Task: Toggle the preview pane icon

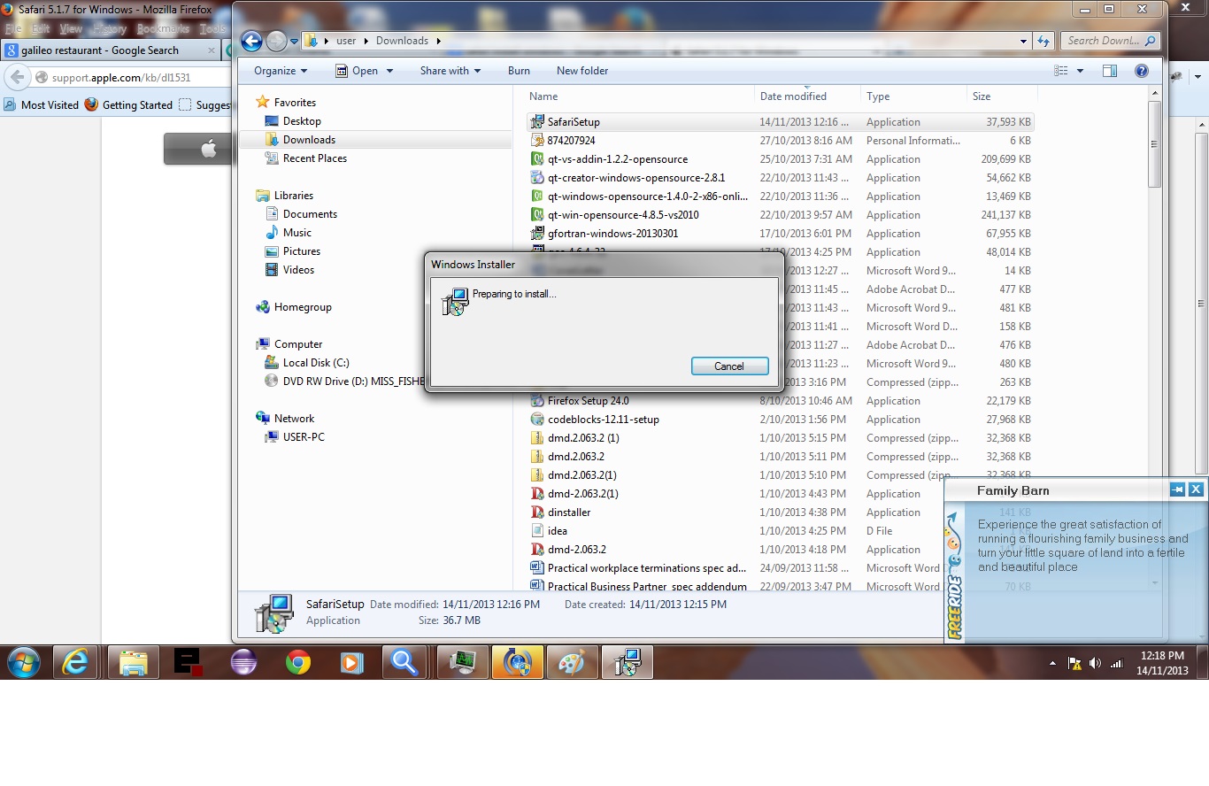Action: [1109, 71]
